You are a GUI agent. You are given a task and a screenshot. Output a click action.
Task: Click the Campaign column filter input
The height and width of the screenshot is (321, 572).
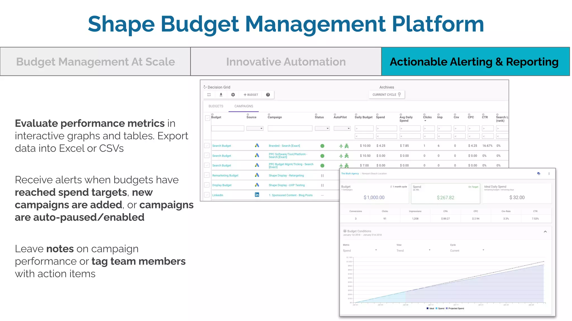click(290, 128)
